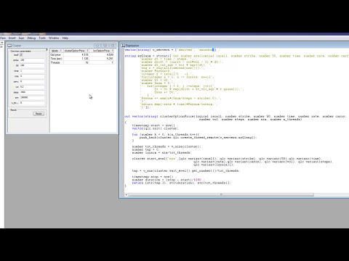Select the locOptionPrice column header
Screen dimensions: 349x261
click(102, 51)
